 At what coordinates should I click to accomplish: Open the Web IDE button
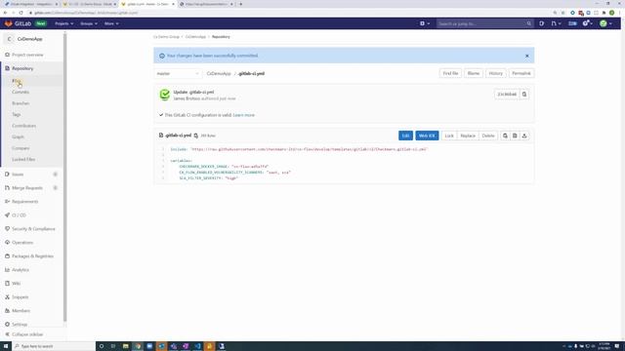[427, 136]
